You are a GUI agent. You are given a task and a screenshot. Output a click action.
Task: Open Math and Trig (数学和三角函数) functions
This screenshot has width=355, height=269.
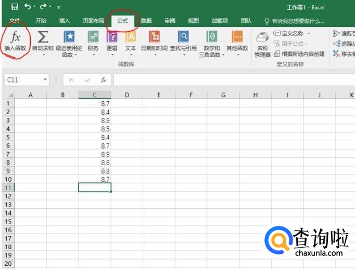click(x=212, y=37)
